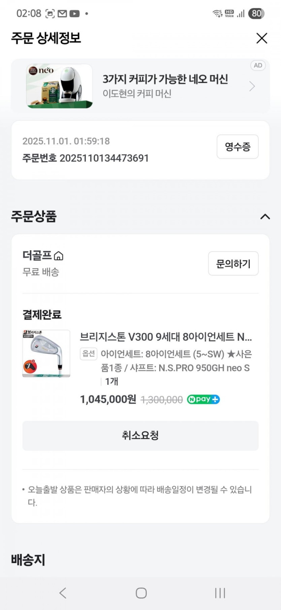Screen dimensions: 281x610
Task: Open the Neo coffee machine ad arrow
Action: click(x=252, y=86)
